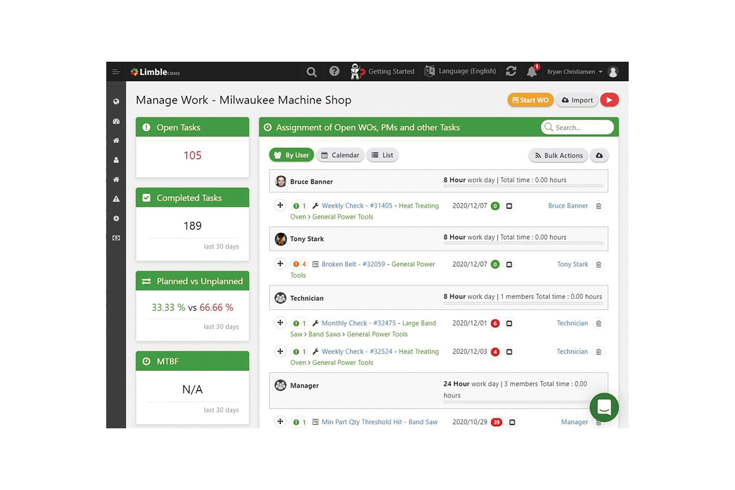Switch to By User view
Viewport: 735px width, 490px height.
click(x=291, y=155)
